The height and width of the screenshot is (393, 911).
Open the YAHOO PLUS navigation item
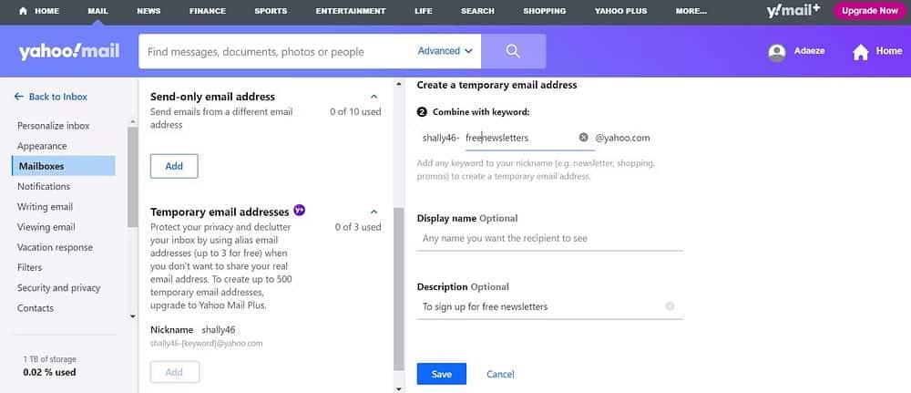coord(620,11)
